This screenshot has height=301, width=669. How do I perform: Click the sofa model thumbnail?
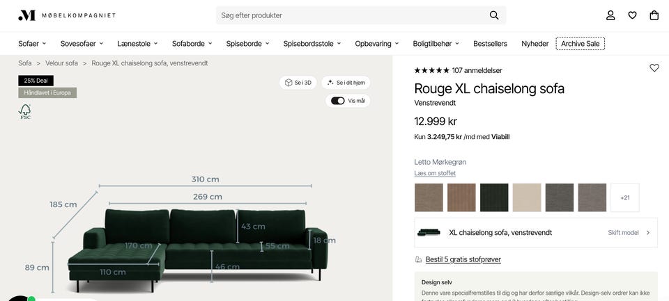[x=429, y=232]
